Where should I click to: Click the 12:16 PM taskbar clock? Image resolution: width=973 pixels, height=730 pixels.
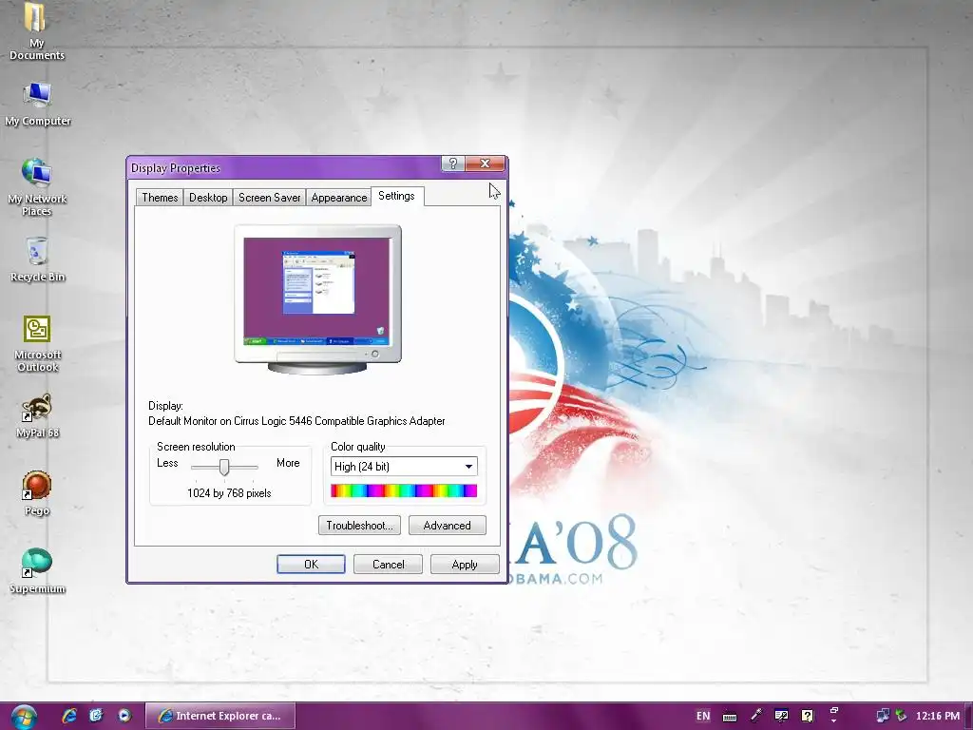(x=938, y=716)
